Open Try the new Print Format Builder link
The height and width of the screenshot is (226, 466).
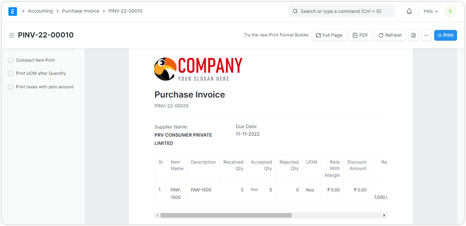point(276,35)
